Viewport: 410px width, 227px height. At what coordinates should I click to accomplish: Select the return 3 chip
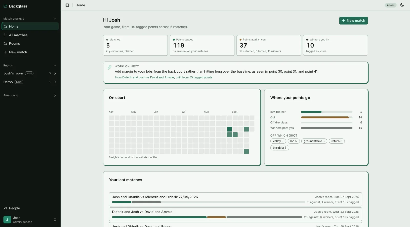tap(337, 141)
